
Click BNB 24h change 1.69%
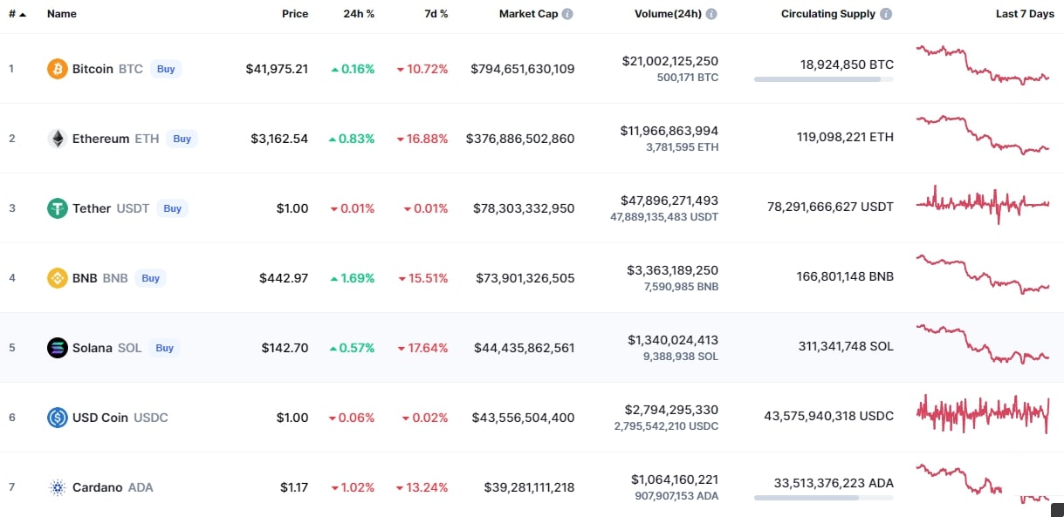(353, 278)
